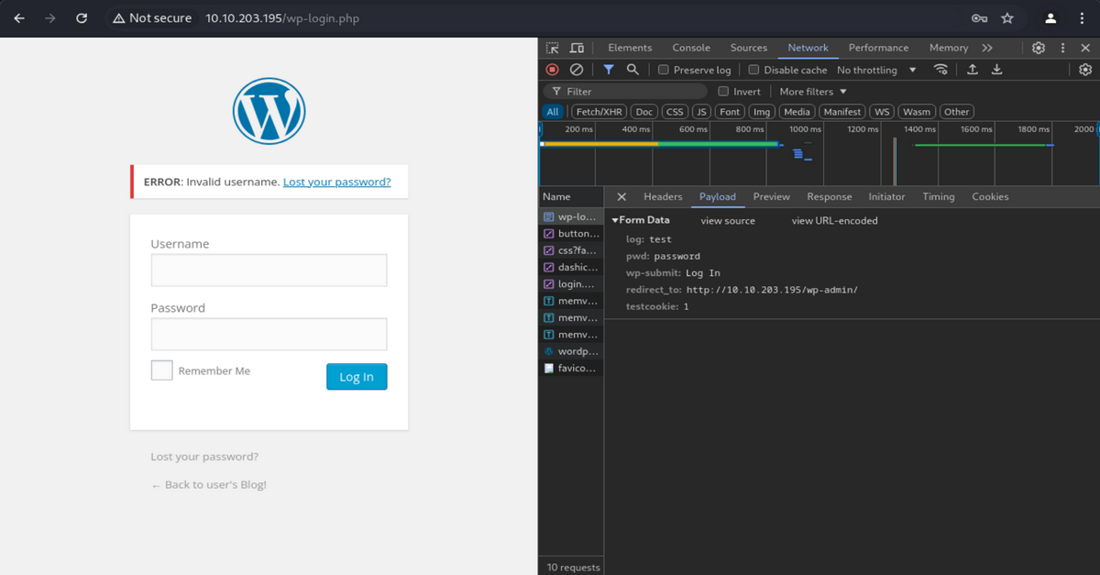
Task: Click the Username input field
Action: tap(269, 271)
